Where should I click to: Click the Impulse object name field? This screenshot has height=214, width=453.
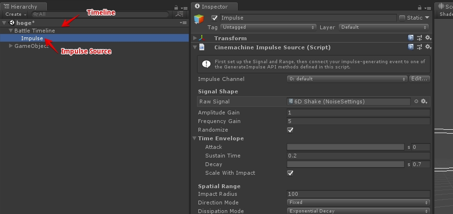[308, 18]
